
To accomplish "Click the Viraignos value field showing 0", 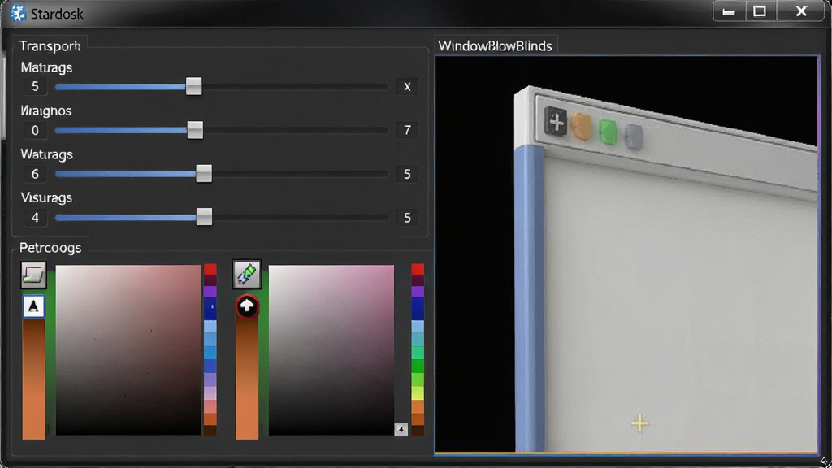I will (35, 130).
